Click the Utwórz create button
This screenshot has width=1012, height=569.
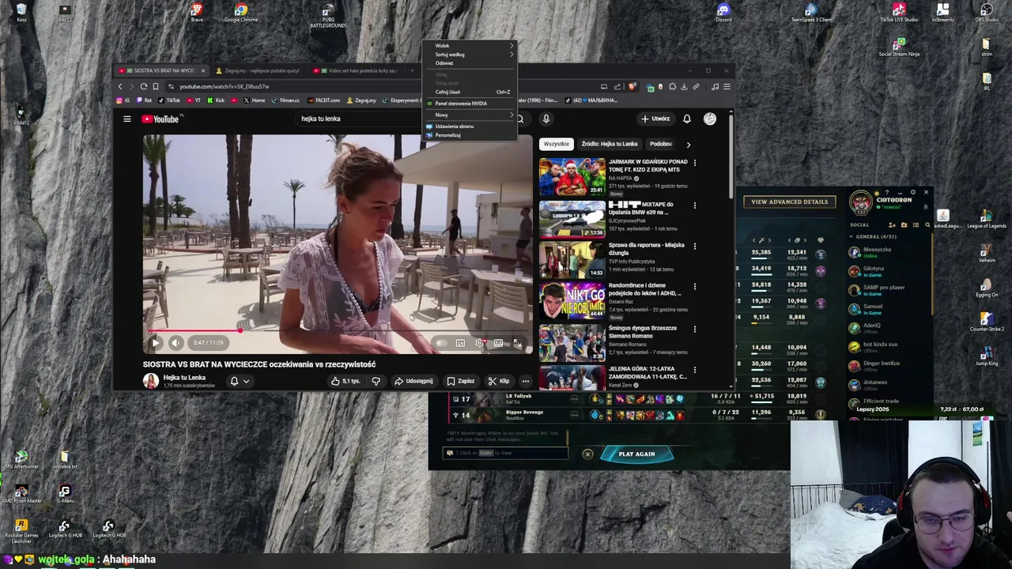coord(655,119)
